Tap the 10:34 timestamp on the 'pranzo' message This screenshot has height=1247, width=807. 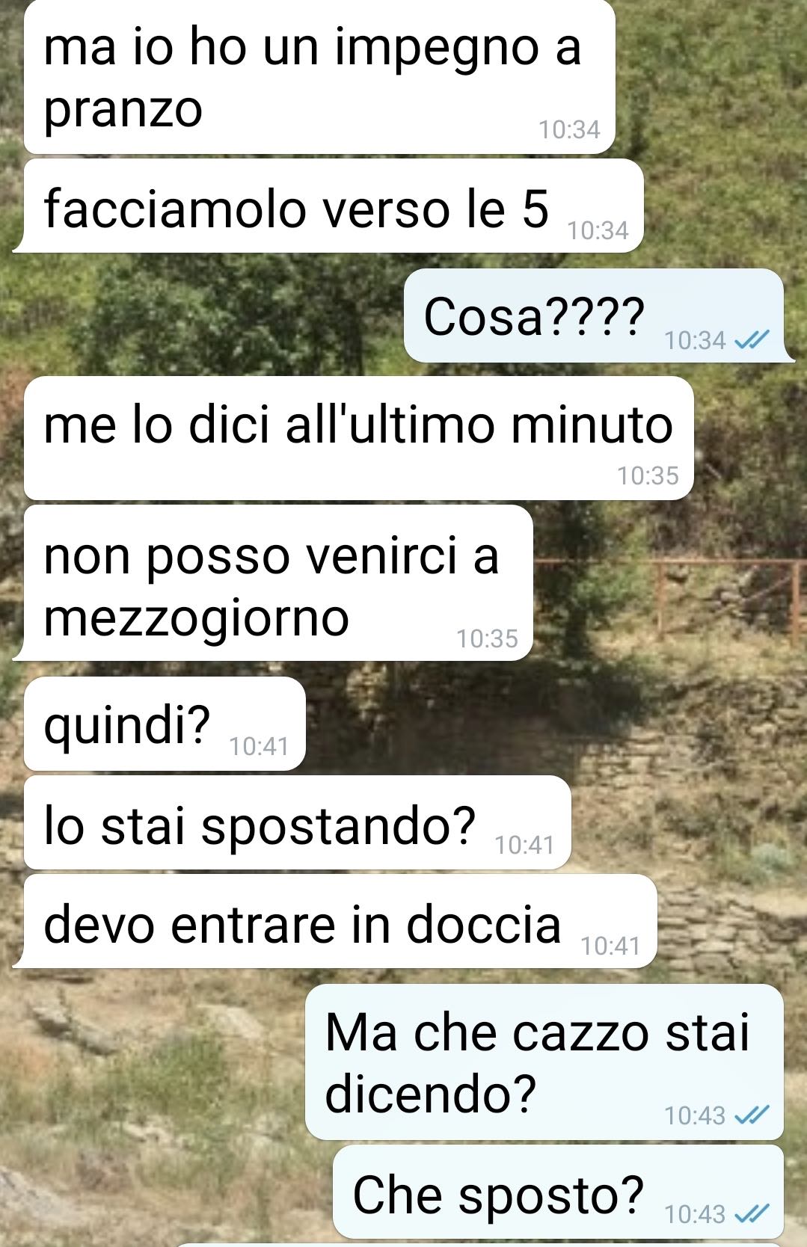click(x=569, y=130)
